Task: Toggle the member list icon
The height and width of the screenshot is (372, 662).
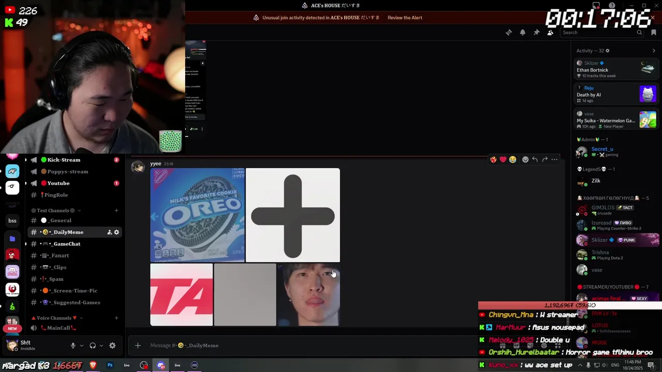Action: 550,33
